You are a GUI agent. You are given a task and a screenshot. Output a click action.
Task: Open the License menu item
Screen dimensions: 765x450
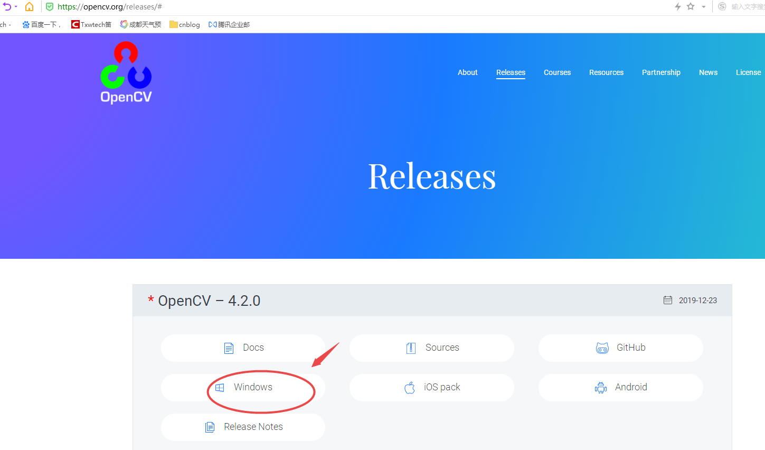(748, 72)
